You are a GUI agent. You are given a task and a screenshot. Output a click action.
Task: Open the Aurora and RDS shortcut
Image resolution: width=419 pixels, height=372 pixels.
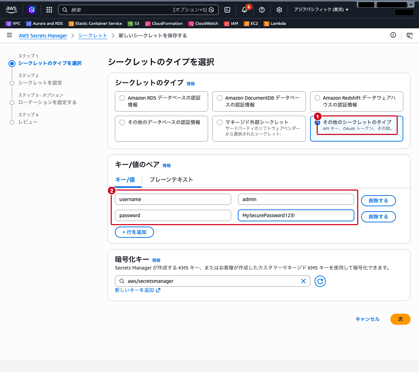(x=45, y=23)
